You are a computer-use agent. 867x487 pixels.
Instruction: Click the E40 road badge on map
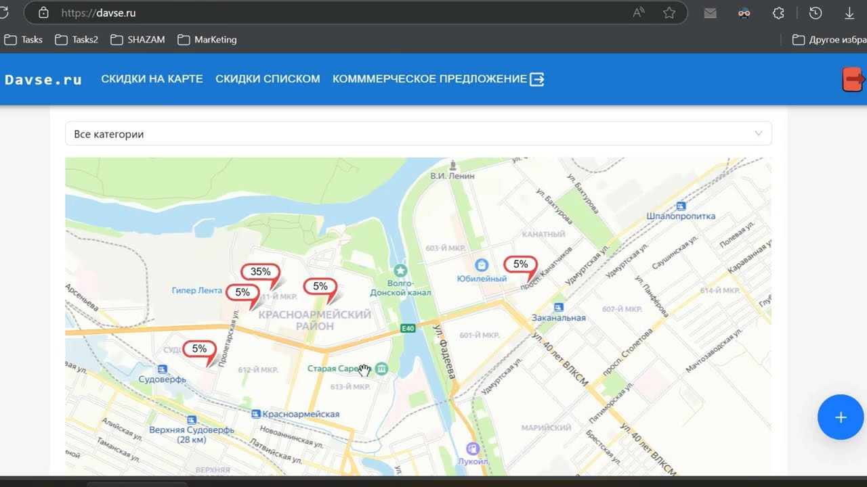pos(408,329)
